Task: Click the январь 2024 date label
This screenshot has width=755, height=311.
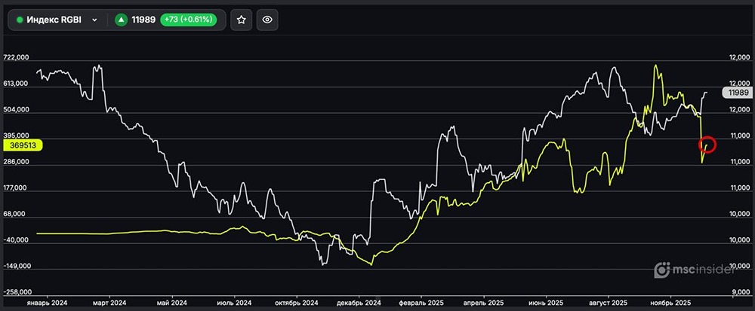Action: [x=47, y=302]
